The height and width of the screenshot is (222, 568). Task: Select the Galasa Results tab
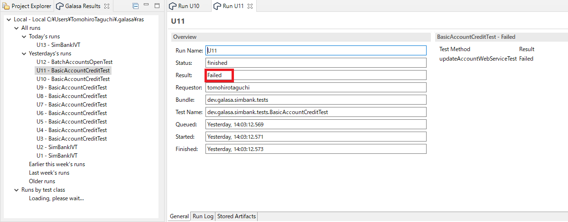[83, 6]
